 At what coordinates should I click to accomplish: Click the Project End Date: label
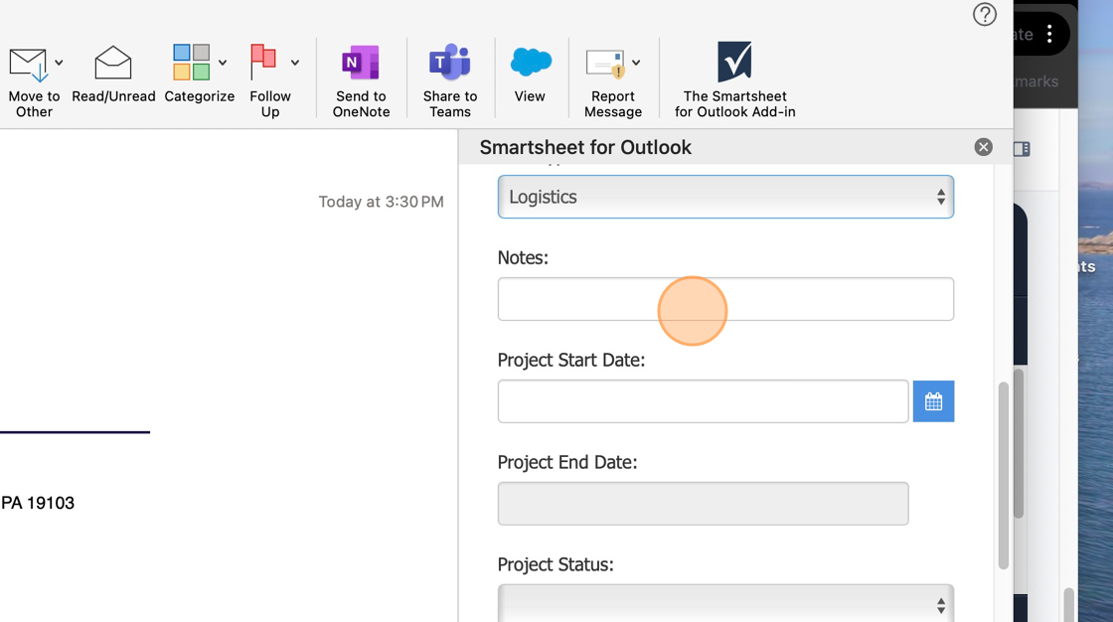(x=567, y=462)
